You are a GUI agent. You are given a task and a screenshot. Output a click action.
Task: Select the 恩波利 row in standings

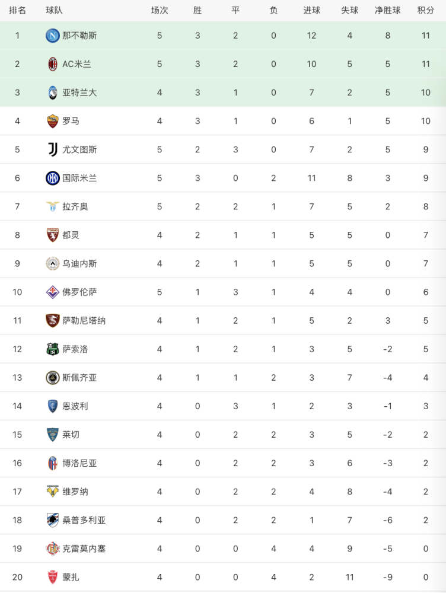(223, 406)
